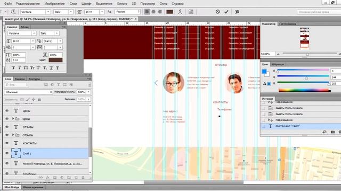Apply superscript style in Character panel
The image size is (341, 191).
tap(38, 68)
